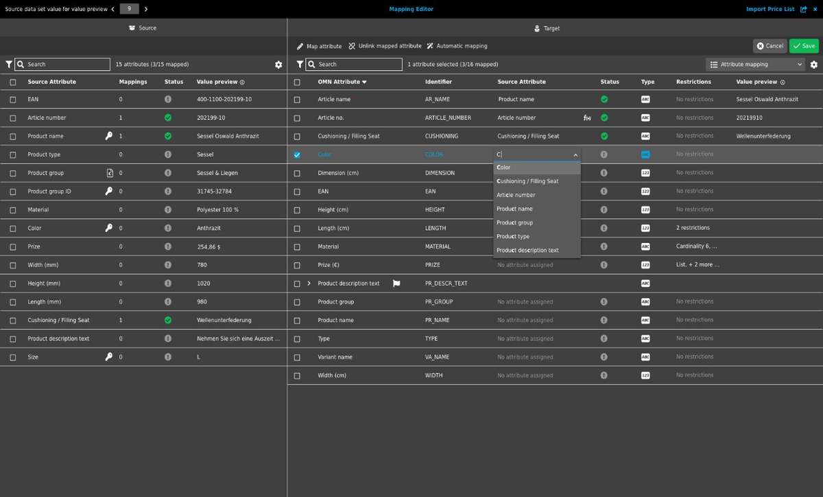Uncheck the Color row checkbox
The width and height of the screenshot is (823, 497).
[297, 154]
